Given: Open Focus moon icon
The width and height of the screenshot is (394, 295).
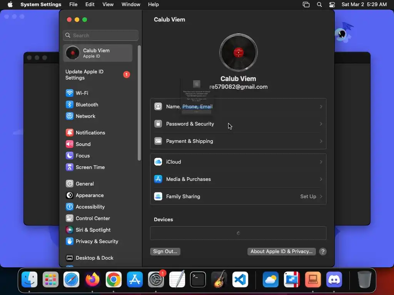Looking at the screenshot, I should [69, 156].
